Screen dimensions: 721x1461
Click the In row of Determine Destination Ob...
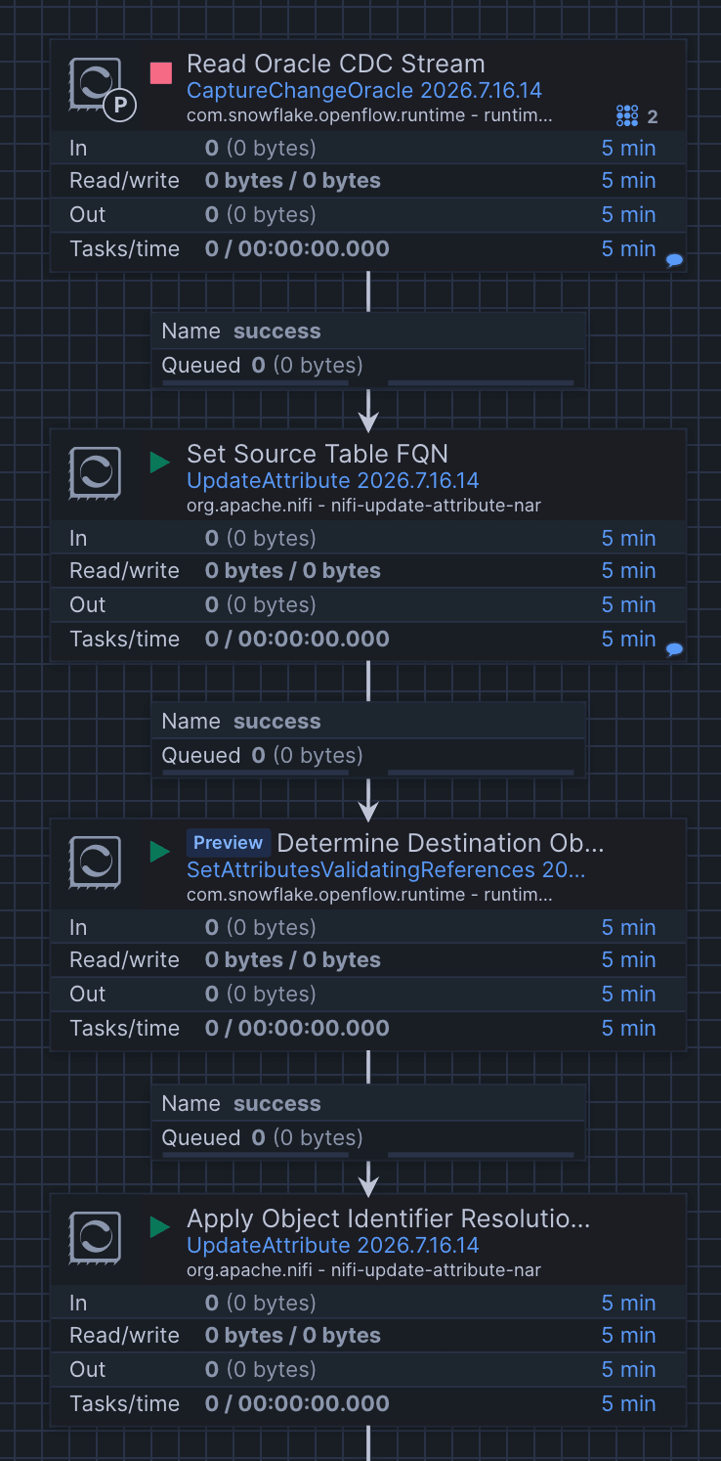[x=368, y=927]
